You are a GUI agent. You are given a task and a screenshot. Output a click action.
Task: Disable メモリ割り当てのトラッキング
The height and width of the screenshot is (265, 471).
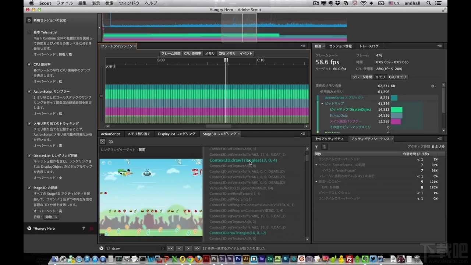point(29,123)
